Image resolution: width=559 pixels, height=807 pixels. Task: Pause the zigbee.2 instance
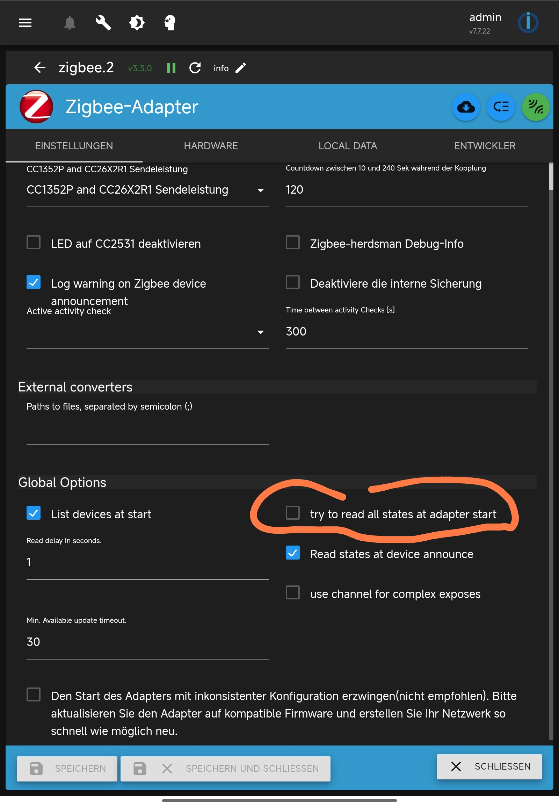[171, 68]
